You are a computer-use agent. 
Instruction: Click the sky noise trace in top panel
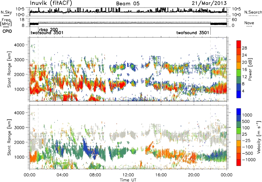click(x=128, y=11)
